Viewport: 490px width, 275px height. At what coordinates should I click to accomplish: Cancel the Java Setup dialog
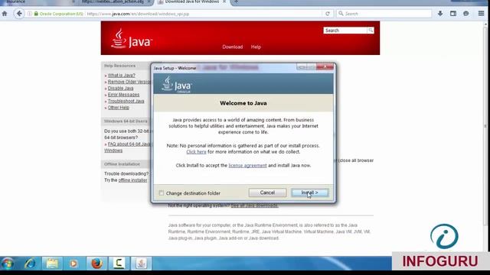(267, 192)
